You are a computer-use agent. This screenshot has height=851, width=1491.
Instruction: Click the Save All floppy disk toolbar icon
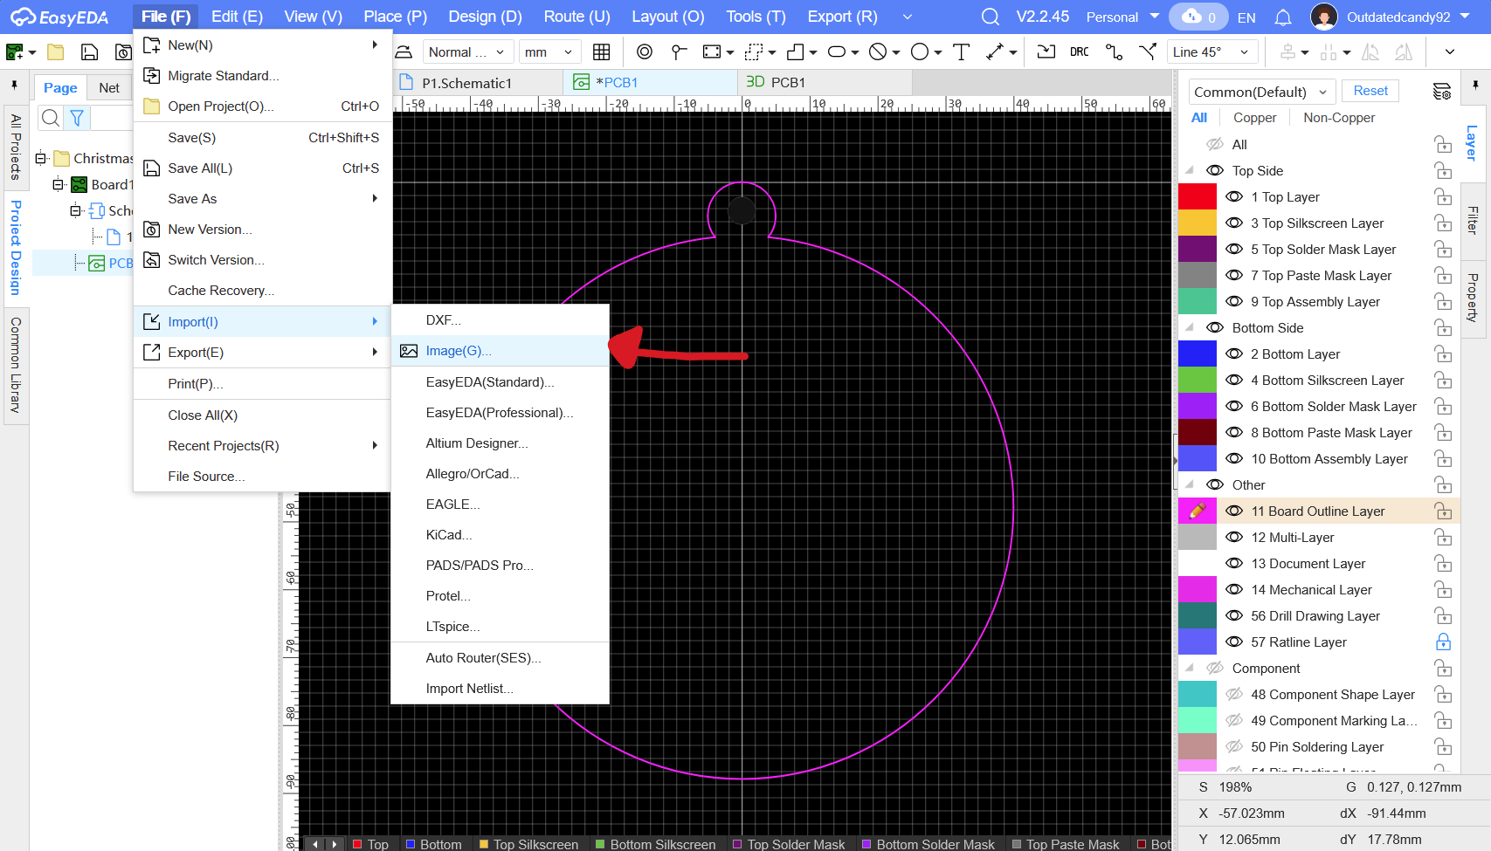[x=89, y=52]
